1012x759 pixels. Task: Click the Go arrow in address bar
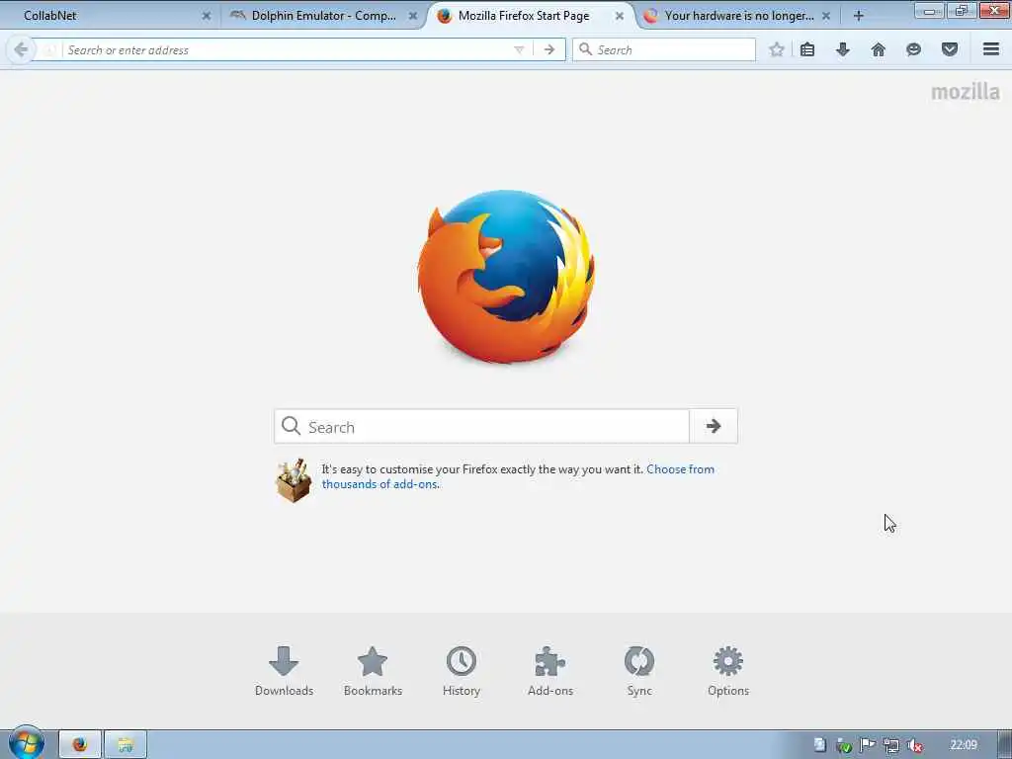549,49
